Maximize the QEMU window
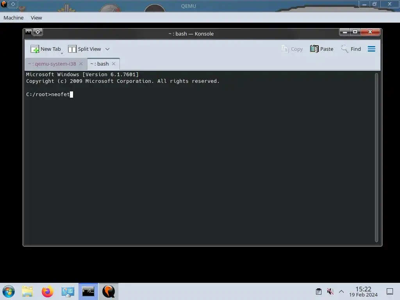 (375, 4)
